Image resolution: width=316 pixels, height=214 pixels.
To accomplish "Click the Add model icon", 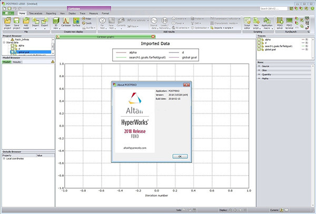I will pyautogui.click(x=27, y=24).
